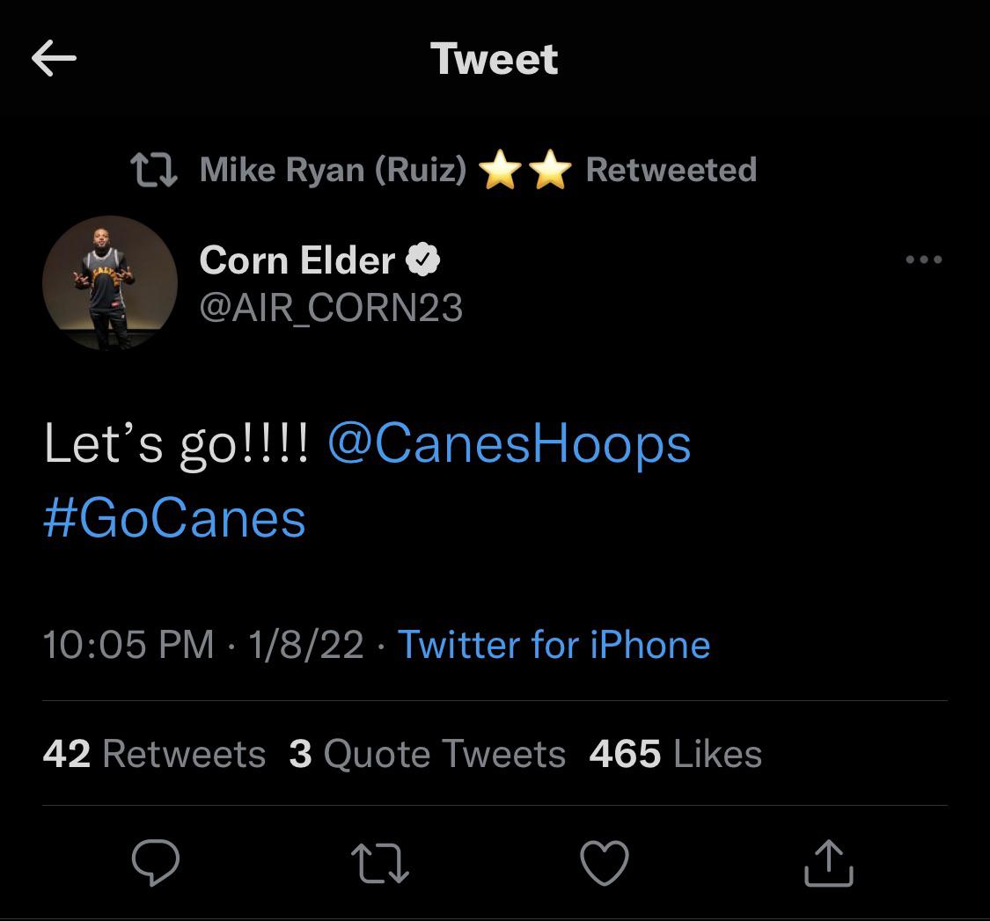Open the @CanesHoops mention
The image size is (990, 921).
coord(510,443)
